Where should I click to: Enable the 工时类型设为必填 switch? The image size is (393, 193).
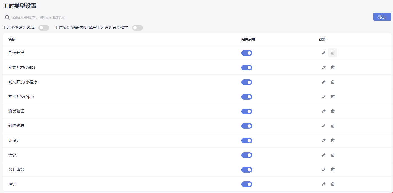tap(44, 28)
